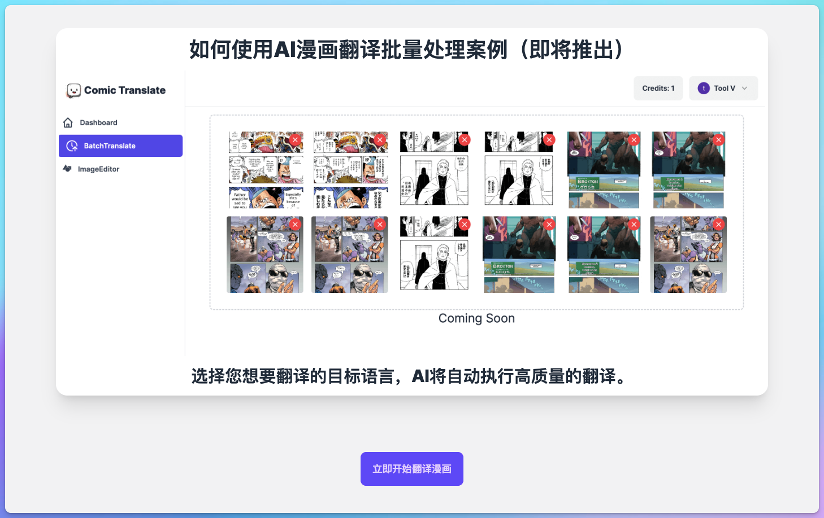The height and width of the screenshot is (518, 824).
Task: Click the Coming Soon caption text
Action: click(x=476, y=318)
